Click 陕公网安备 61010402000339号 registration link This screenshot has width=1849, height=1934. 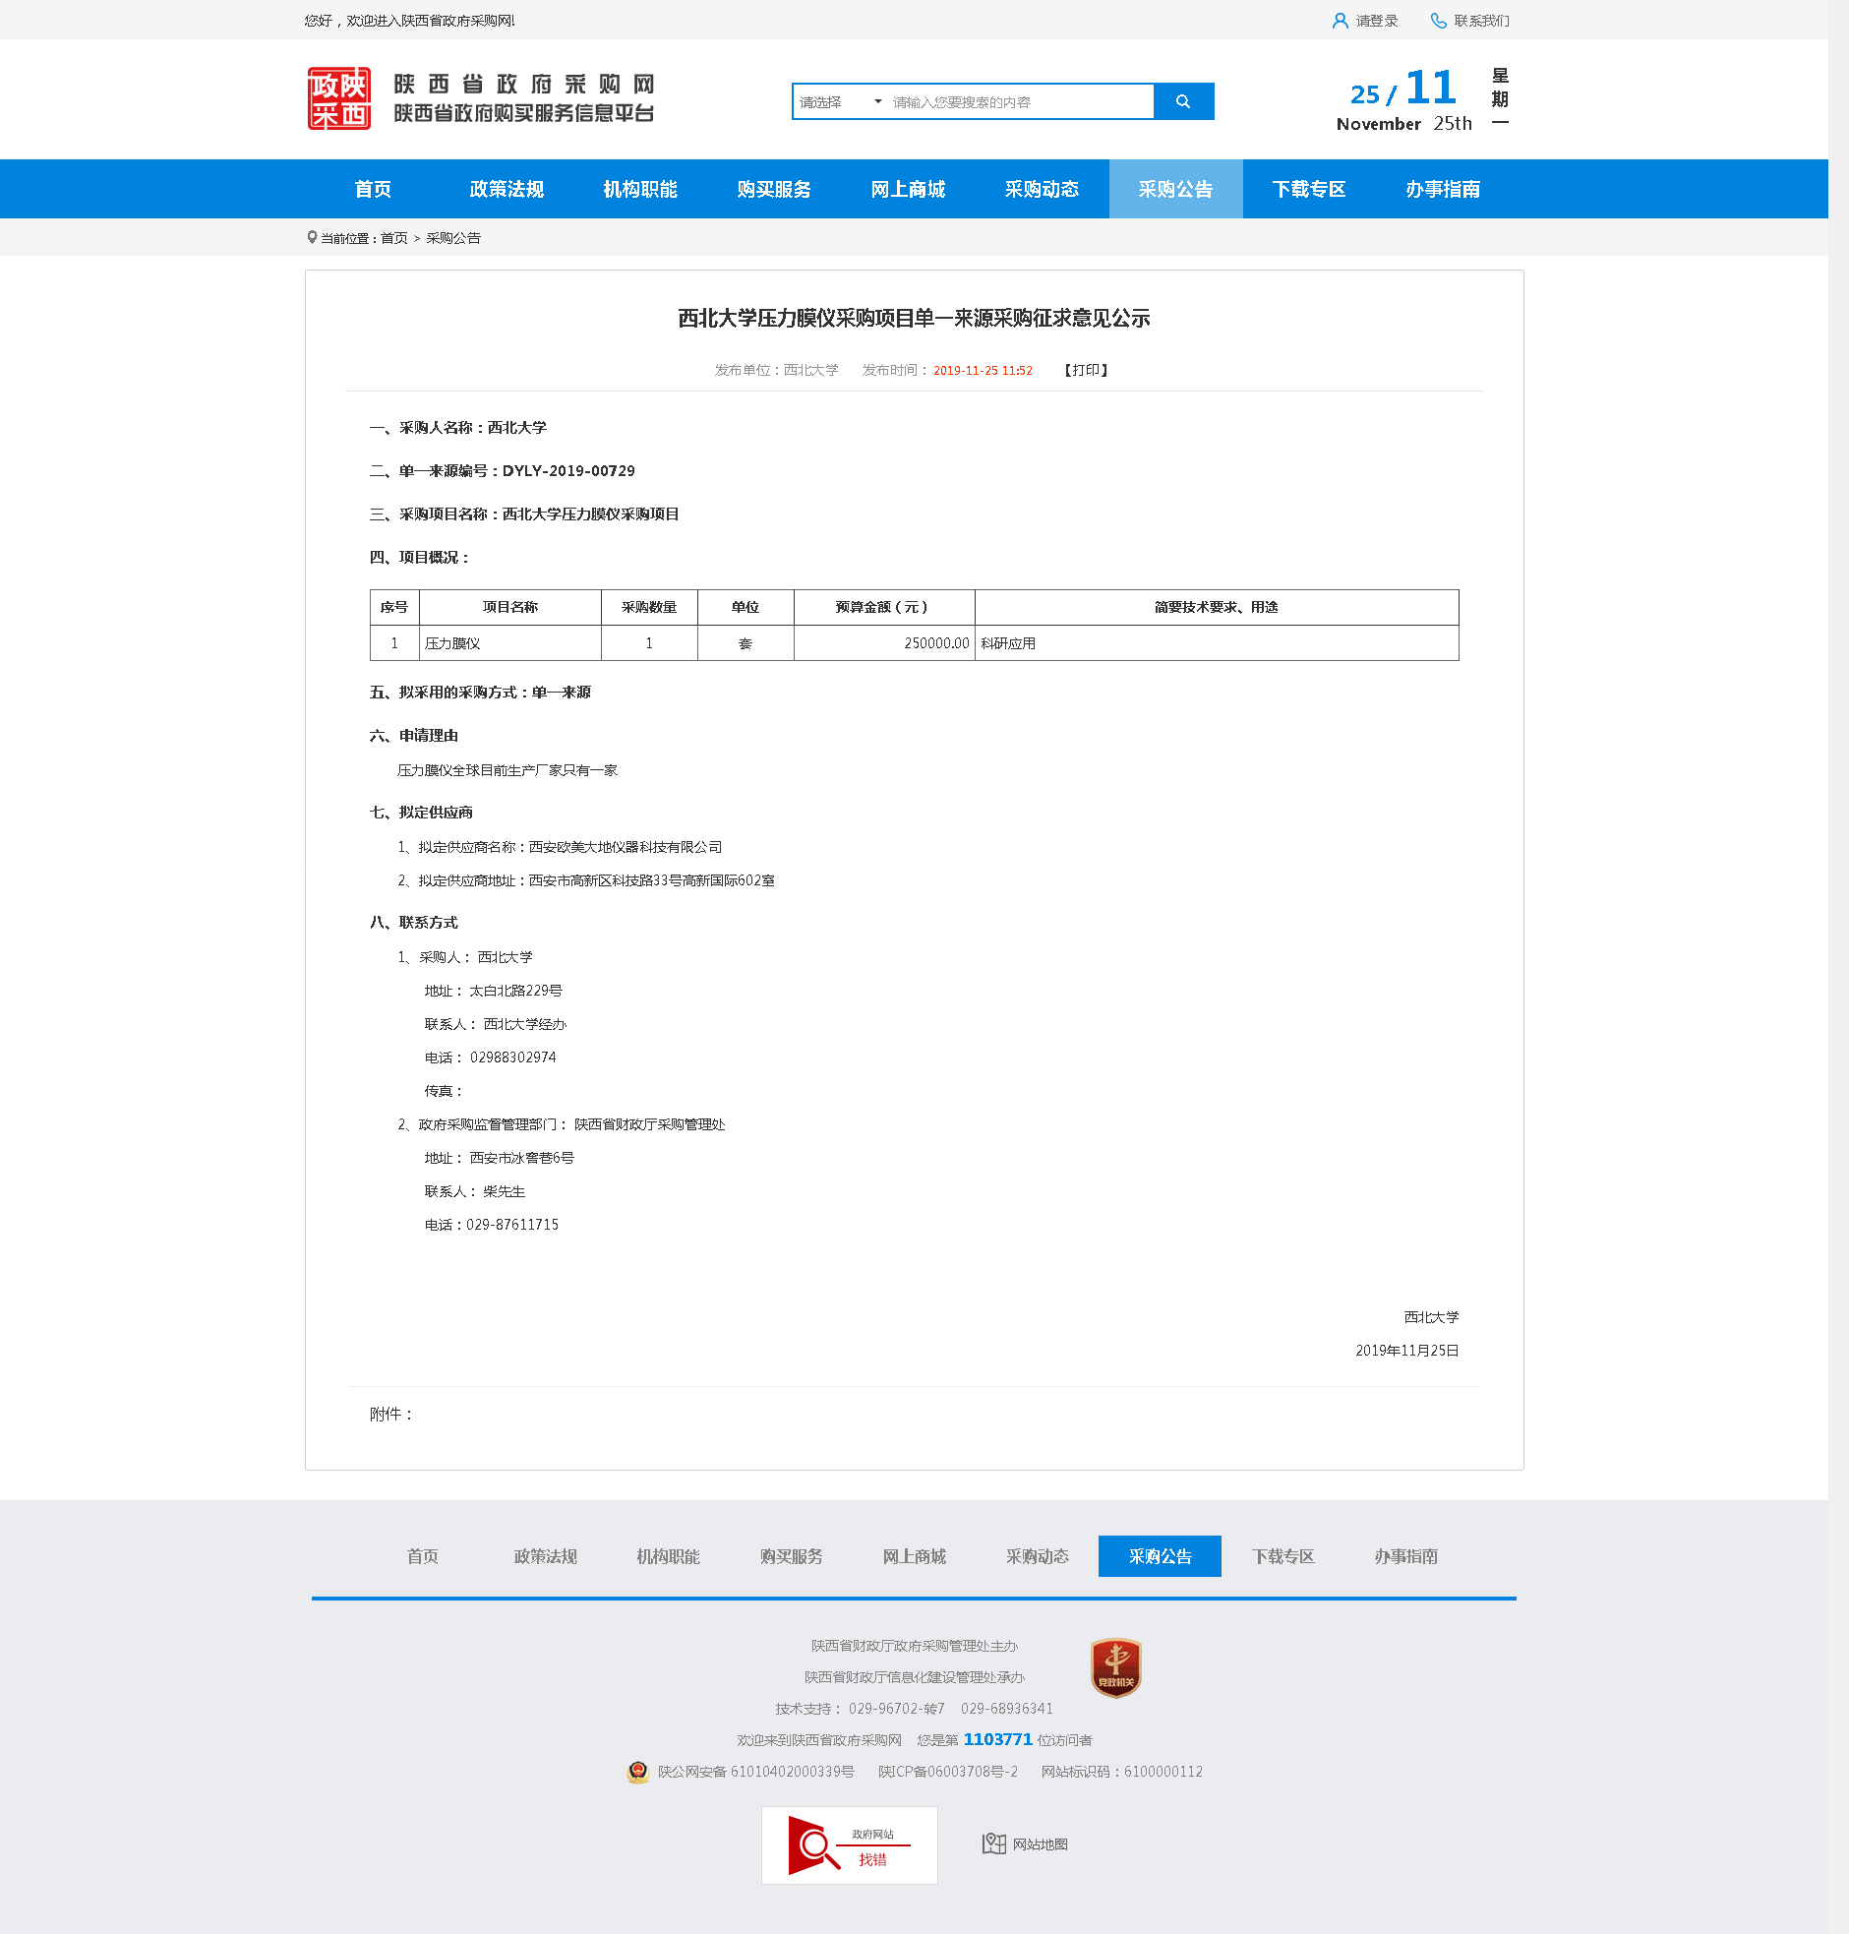click(x=756, y=1772)
